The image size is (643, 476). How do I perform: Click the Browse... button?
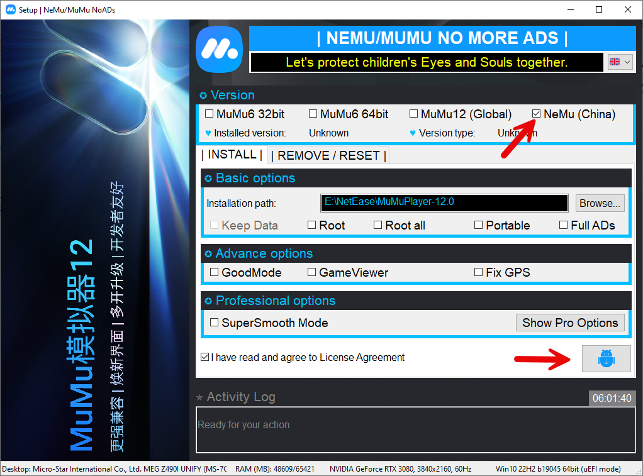(x=600, y=203)
